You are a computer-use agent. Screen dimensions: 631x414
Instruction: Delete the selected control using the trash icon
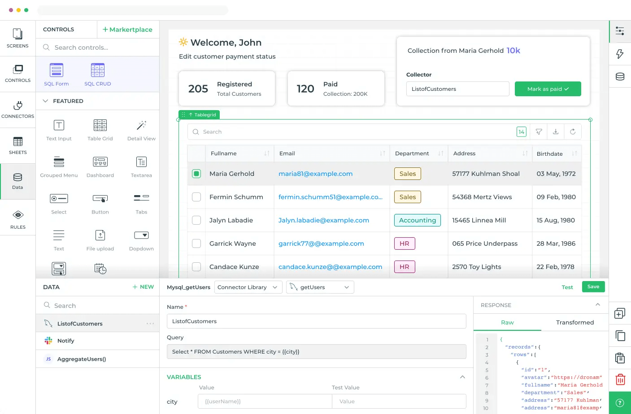tap(620, 379)
